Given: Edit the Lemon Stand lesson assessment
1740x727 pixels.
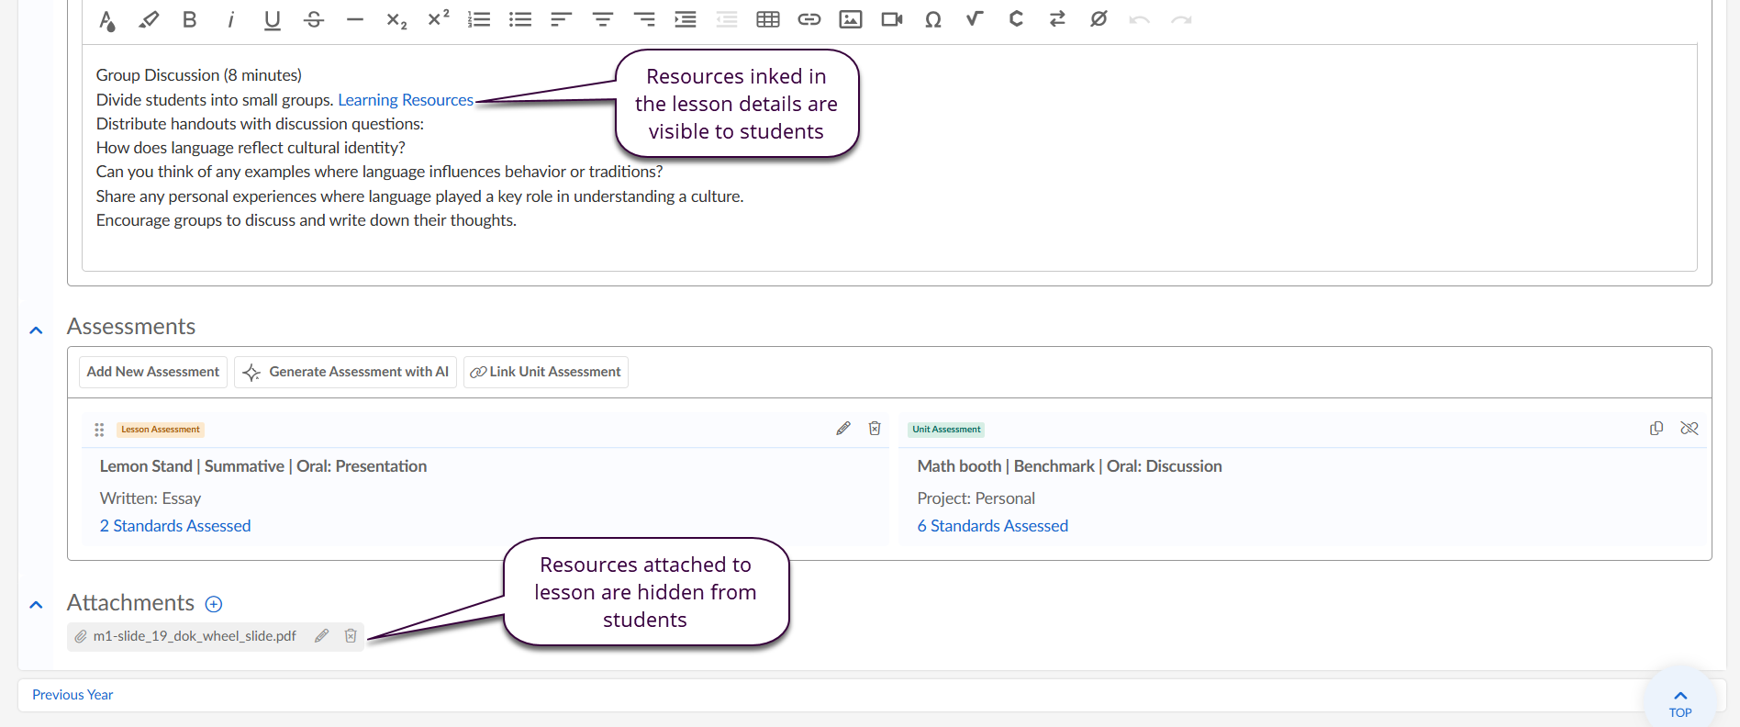Looking at the screenshot, I should point(843,429).
